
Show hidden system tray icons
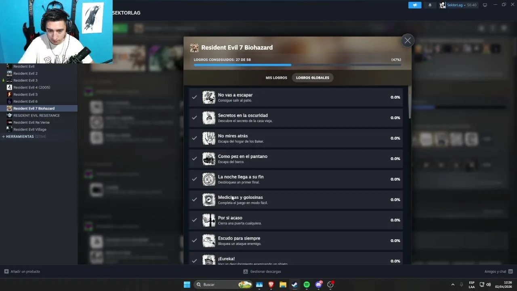coord(453,285)
